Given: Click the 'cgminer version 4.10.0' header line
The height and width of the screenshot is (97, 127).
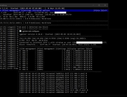Looking at the screenshot, I should pos(50,34).
